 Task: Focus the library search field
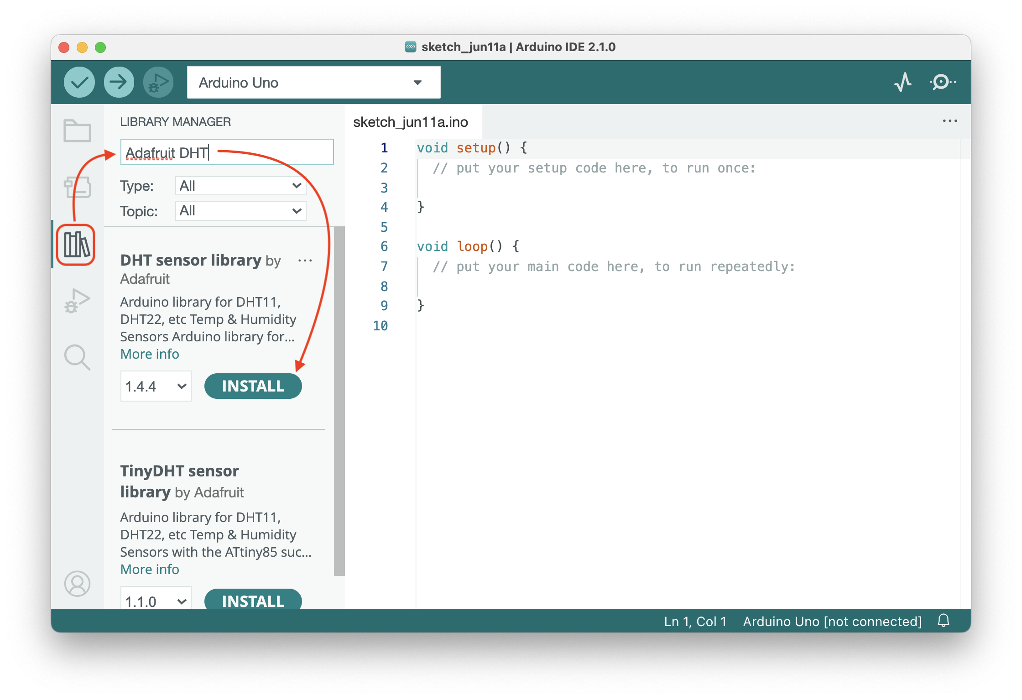[x=227, y=152]
